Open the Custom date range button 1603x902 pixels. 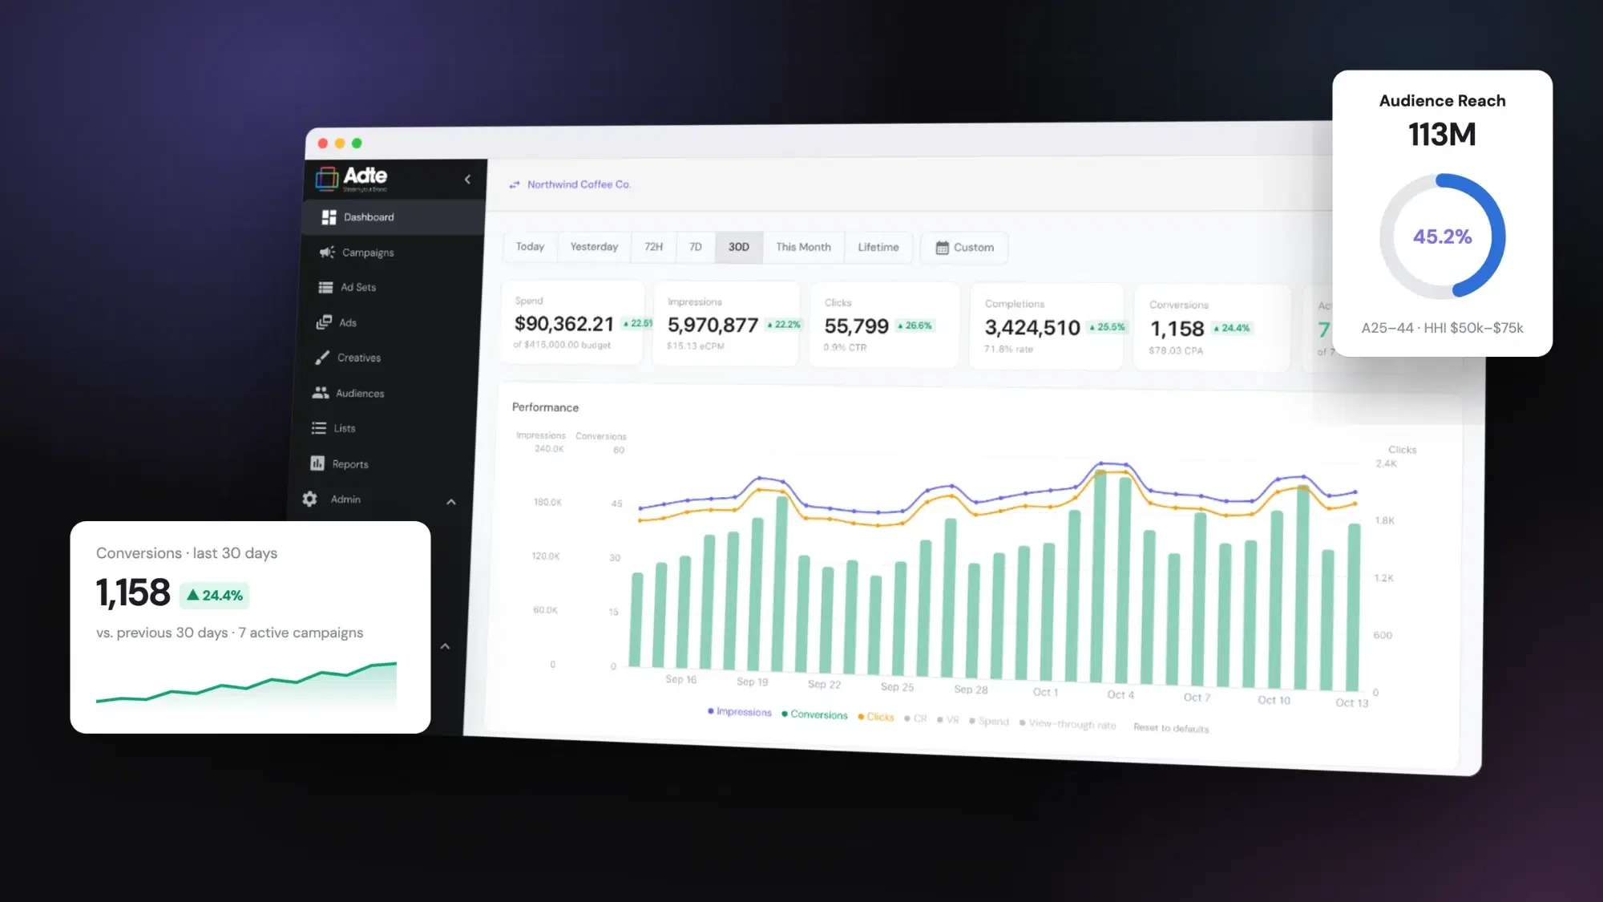[x=964, y=248]
